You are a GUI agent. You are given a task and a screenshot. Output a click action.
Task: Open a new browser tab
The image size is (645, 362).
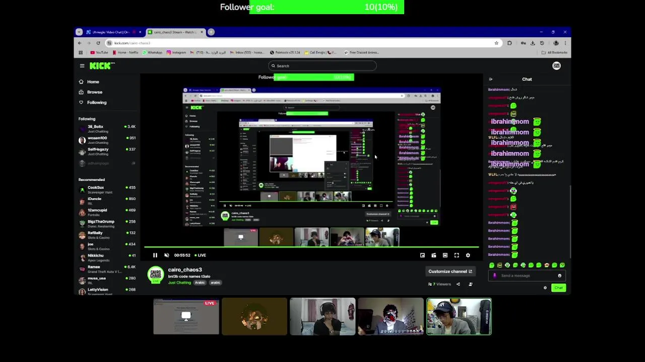(211, 32)
